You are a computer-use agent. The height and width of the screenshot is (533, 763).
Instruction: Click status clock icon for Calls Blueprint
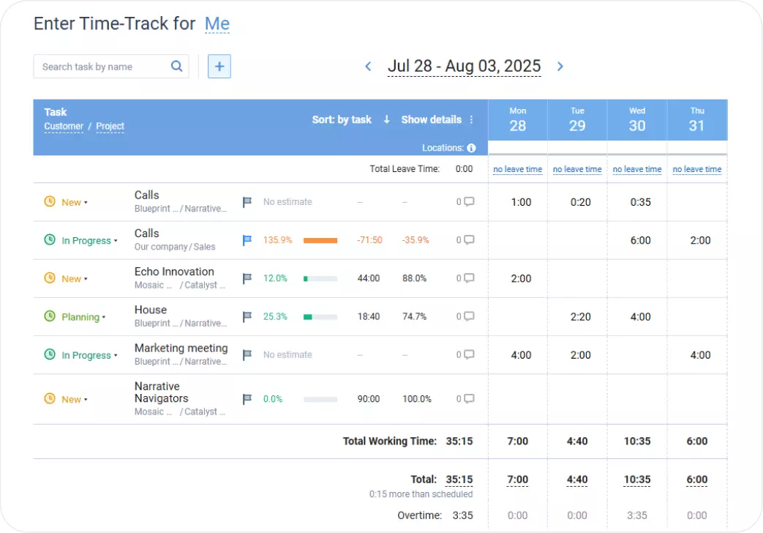50,201
